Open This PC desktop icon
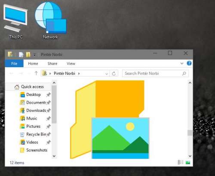This screenshot has height=176, width=215. (x=15, y=22)
